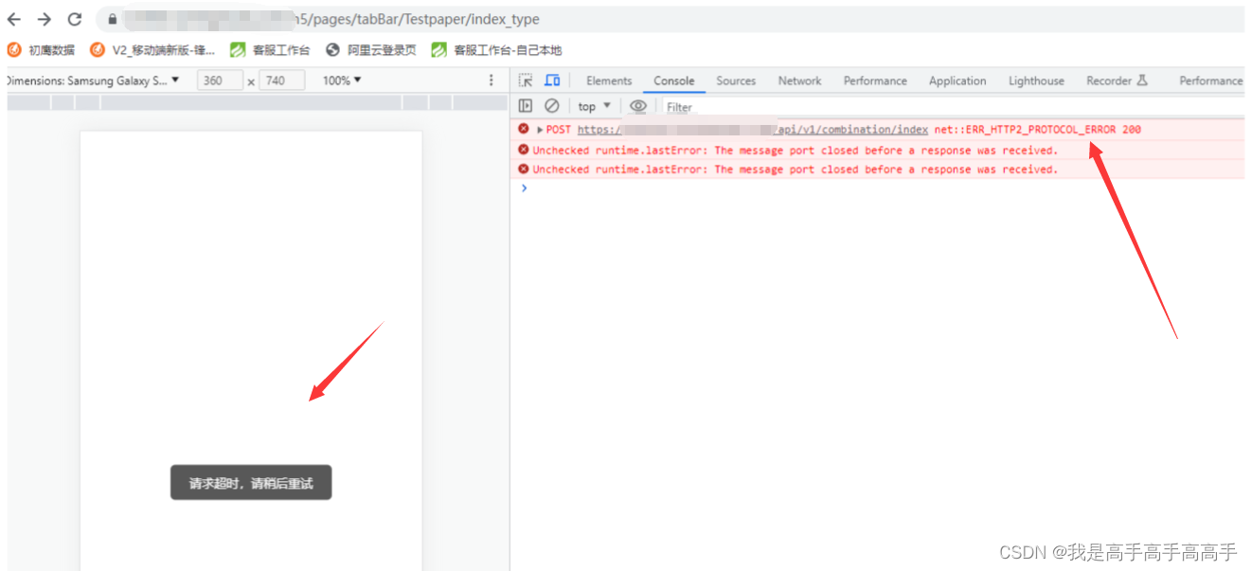Open the 阿里云登录页 bookmark
This screenshot has height=571, width=1252.
(x=370, y=50)
